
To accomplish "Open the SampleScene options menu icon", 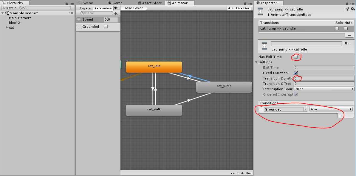I will click(x=71, y=13).
